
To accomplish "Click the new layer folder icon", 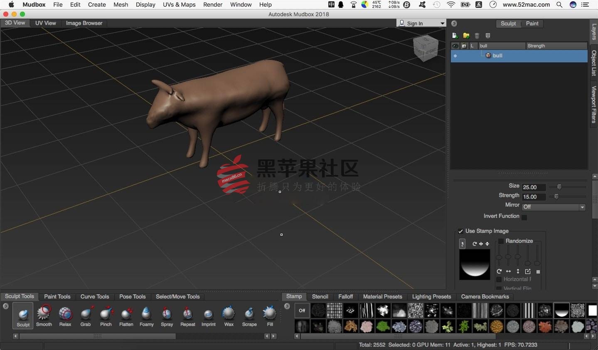I will [x=466, y=36].
